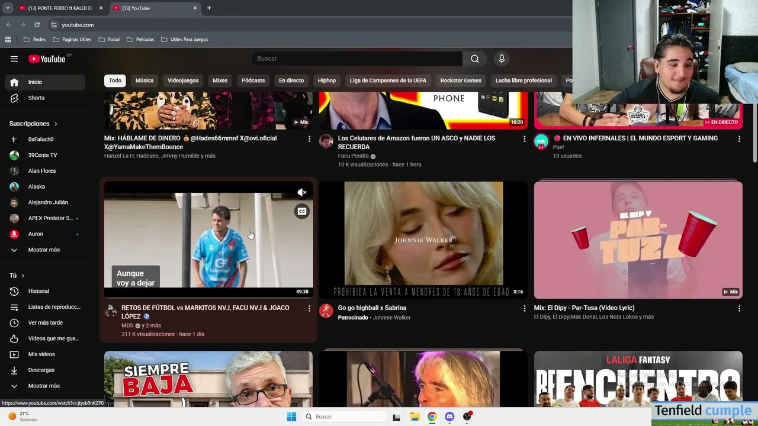Select the Mixes filter chip
This screenshot has width=758, height=426.
[220, 80]
